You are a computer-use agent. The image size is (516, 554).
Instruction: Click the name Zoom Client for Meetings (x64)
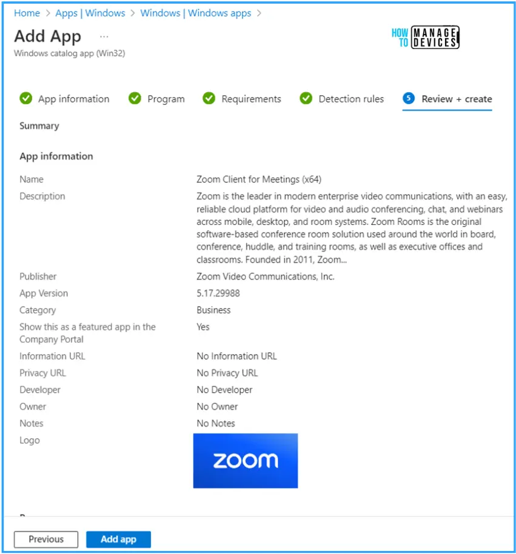259,179
